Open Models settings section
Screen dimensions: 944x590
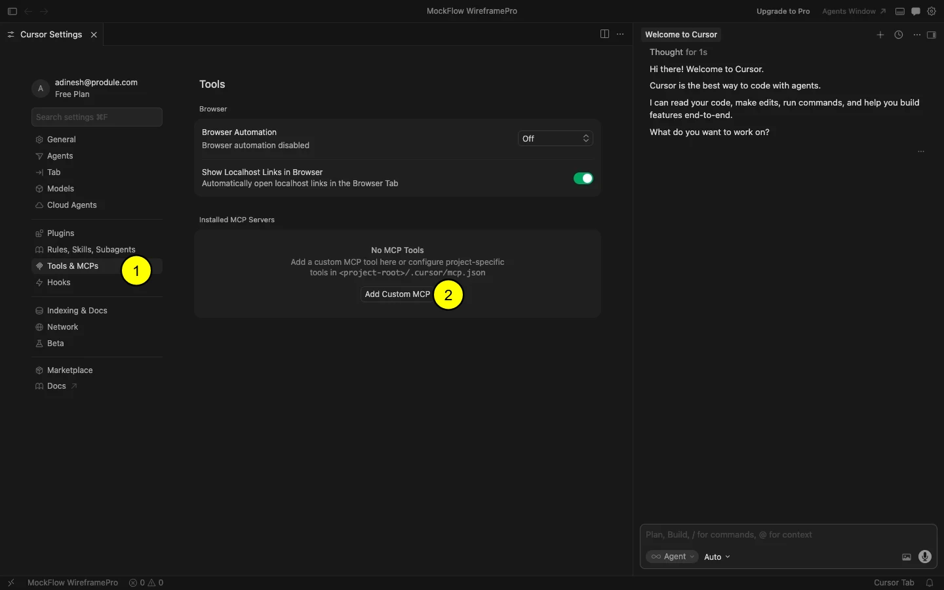pyautogui.click(x=97, y=189)
